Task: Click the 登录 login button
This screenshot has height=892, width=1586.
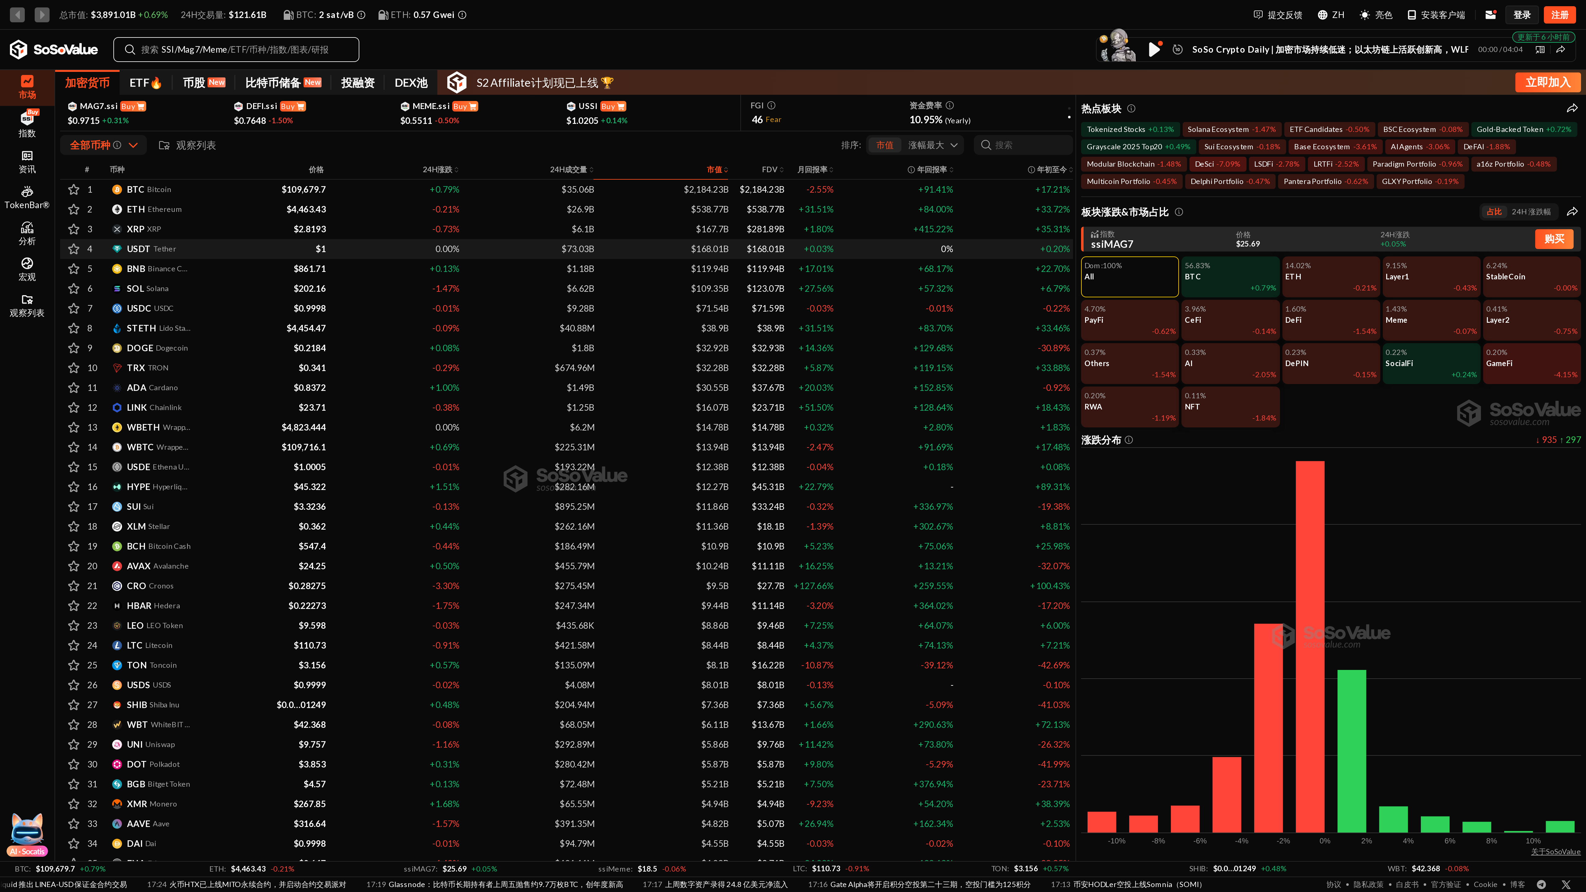Action: (1522, 15)
